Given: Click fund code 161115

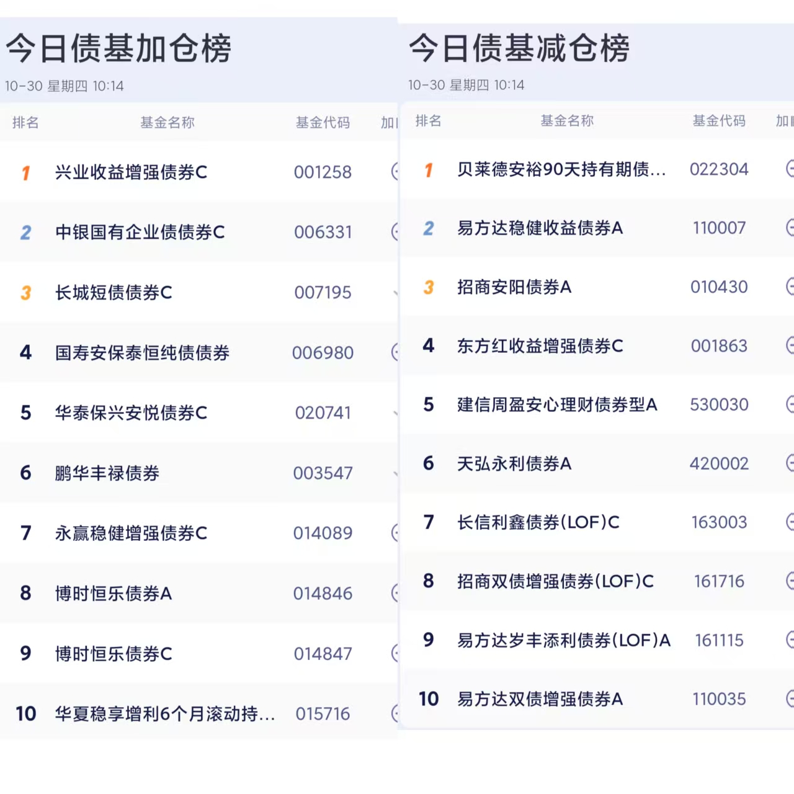Looking at the screenshot, I should (719, 640).
